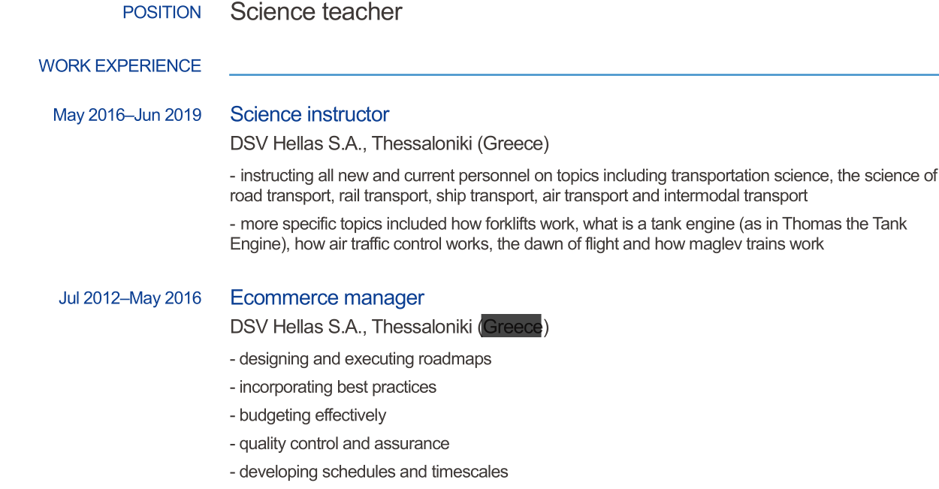Select the "WORK EXPERIENCE" section heading
This screenshot has height=489, width=939.
[x=119, y=66]
